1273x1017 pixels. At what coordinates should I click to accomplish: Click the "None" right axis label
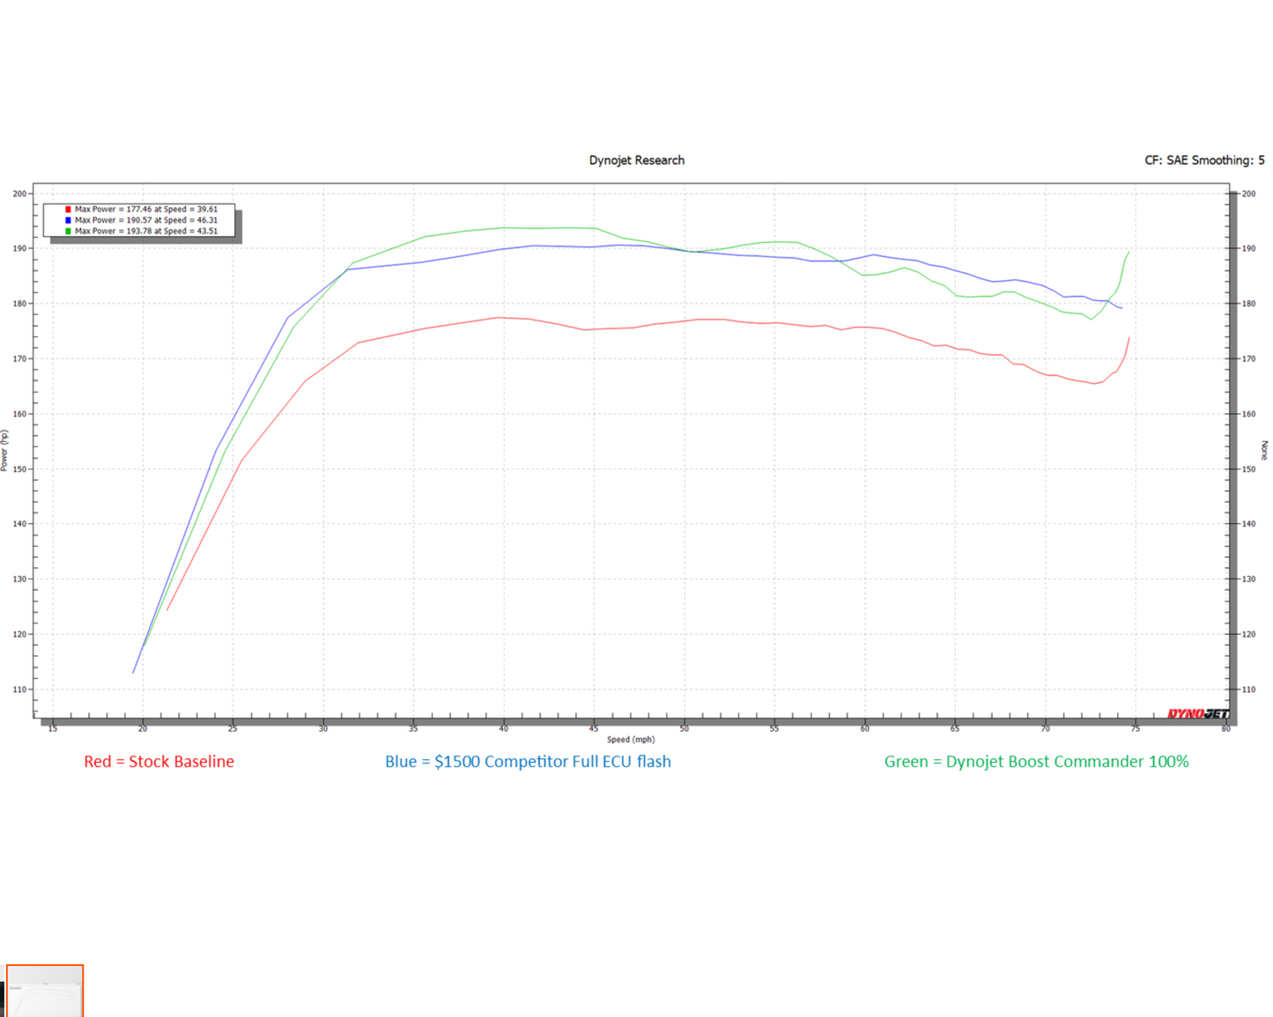click(1265, 450)
